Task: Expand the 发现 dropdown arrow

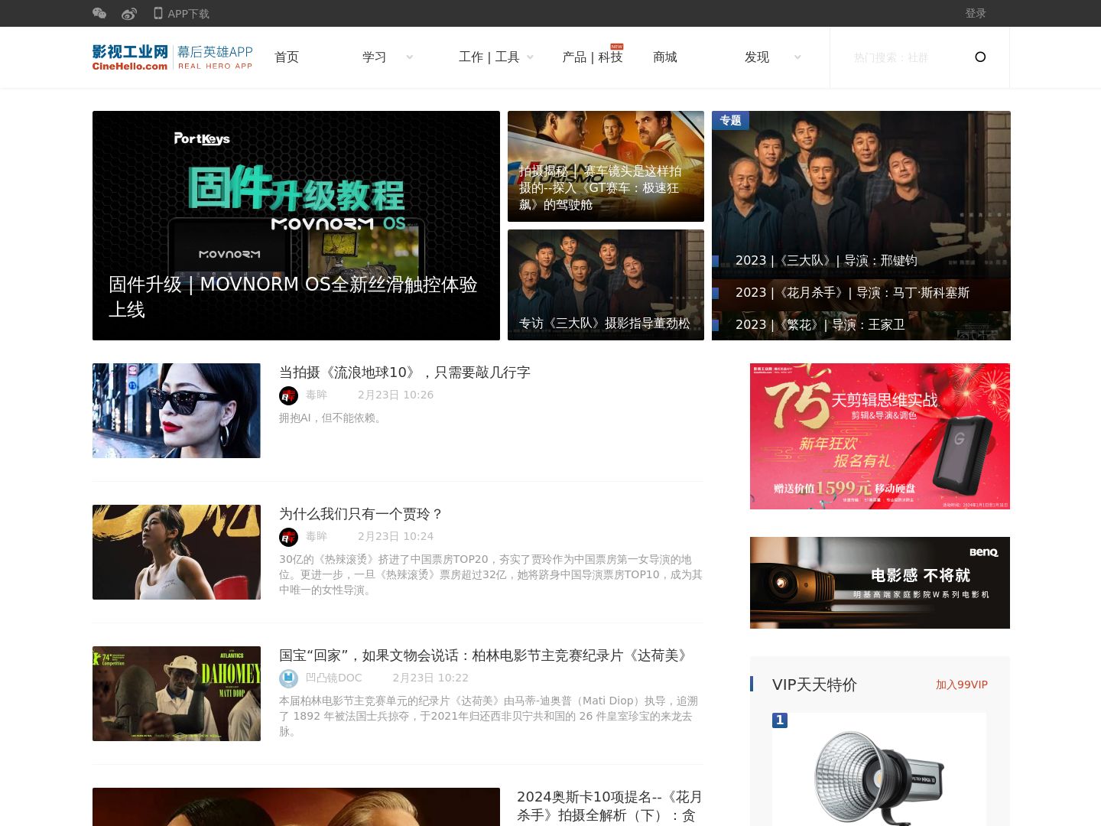Action: point(797,57)
